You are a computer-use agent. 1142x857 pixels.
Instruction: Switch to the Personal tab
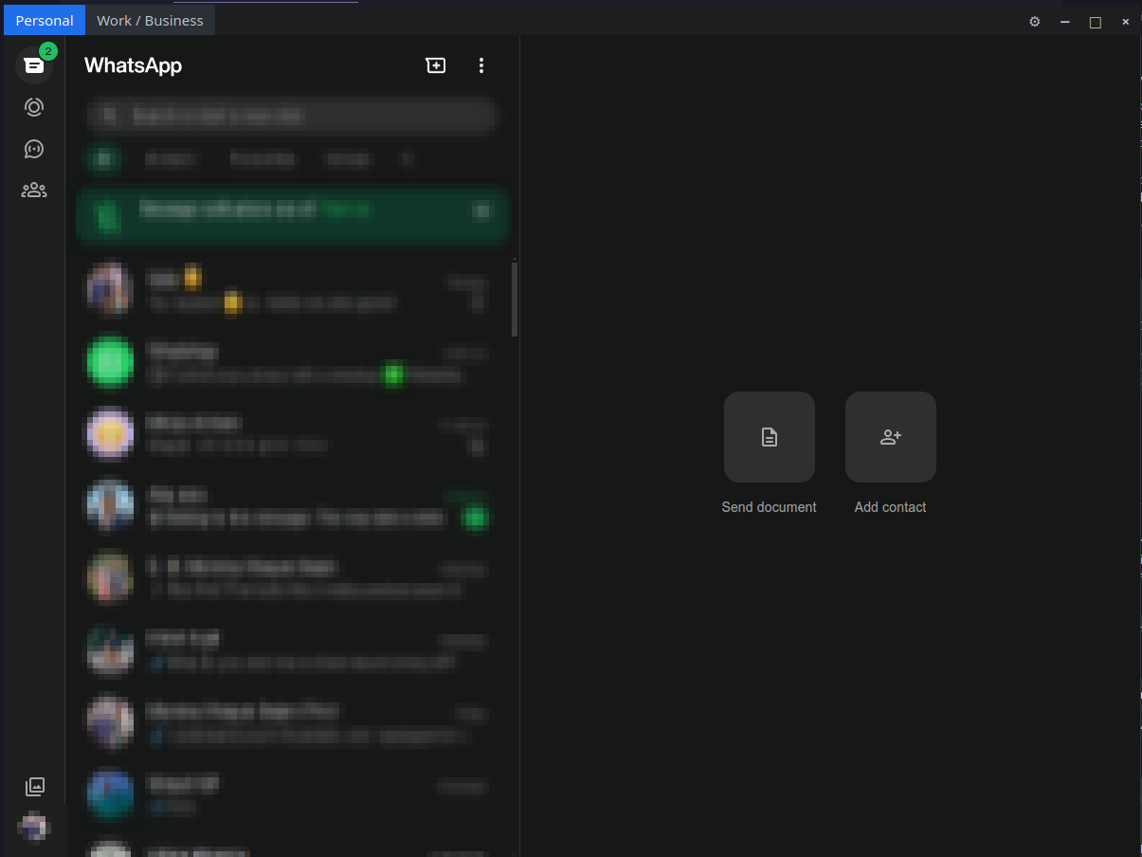click(45, 20)
